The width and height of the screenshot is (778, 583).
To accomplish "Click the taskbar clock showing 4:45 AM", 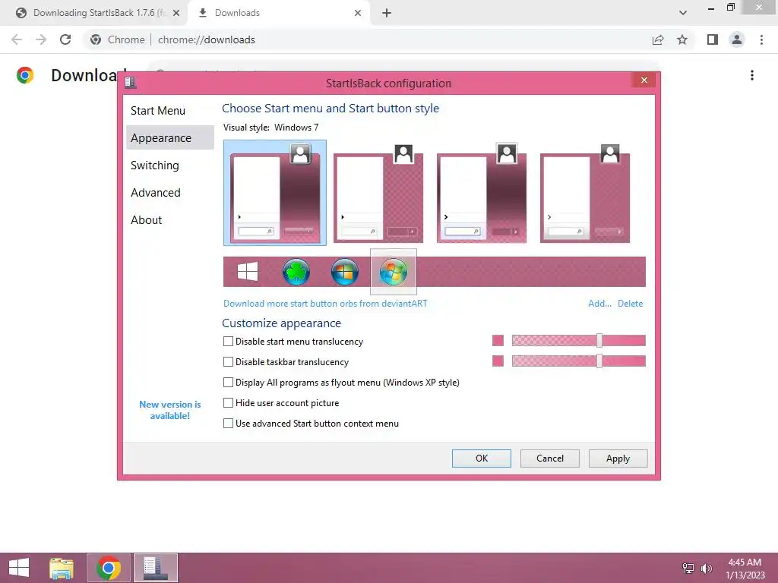I will 745,568.
